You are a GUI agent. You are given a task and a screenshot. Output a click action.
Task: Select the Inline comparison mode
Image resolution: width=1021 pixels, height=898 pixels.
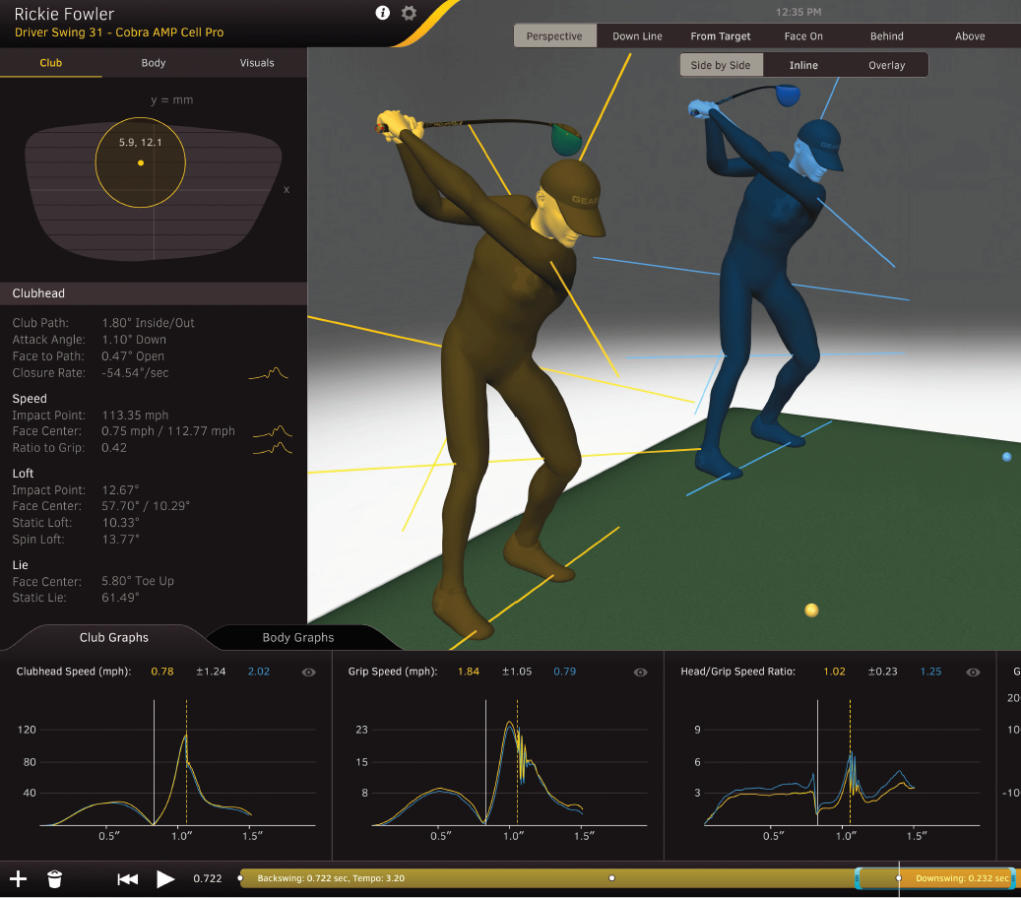803,65
